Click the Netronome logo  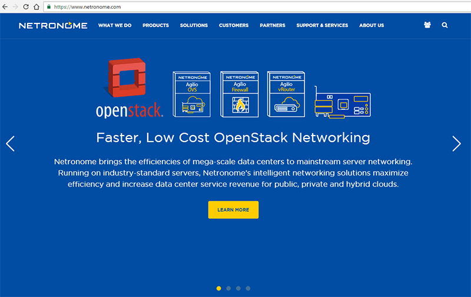53,25
